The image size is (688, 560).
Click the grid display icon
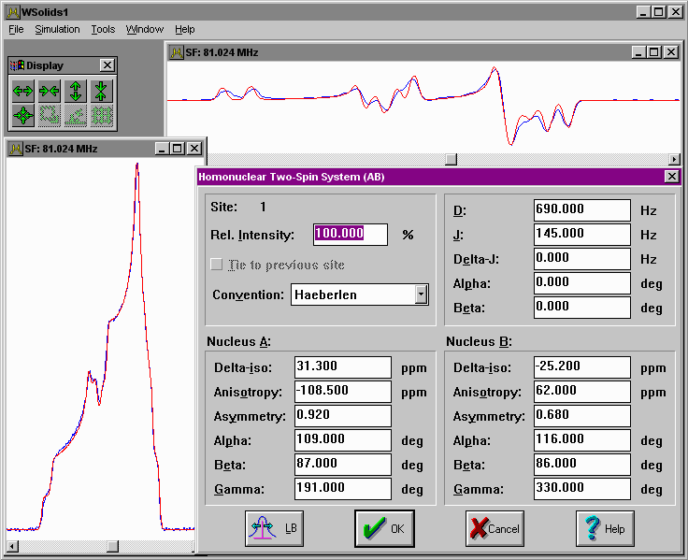click(102, 115)
